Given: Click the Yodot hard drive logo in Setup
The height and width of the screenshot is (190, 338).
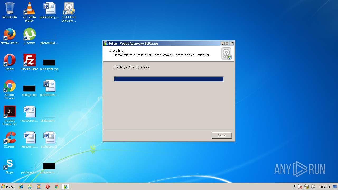Looking at the screenshot, I should coord(227,54).
